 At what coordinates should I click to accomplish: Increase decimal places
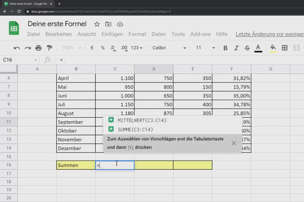point(124,48)
